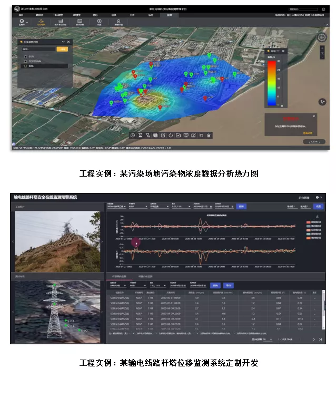Open the rows-per-page dropdown showing 10
The height and width of the screenshot is (397, 336).
click(x=268, y=340)
